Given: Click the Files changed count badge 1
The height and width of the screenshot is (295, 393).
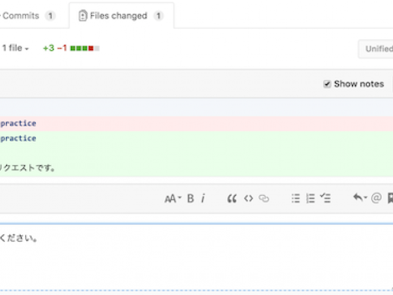Looking at the screenshot, I should point(158,16).
